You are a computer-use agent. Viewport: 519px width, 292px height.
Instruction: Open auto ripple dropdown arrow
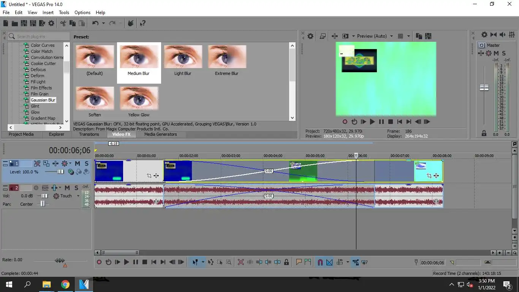coord(348,262)
